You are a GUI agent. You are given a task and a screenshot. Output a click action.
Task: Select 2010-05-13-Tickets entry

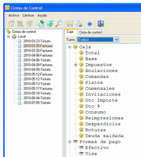(37, 84)
